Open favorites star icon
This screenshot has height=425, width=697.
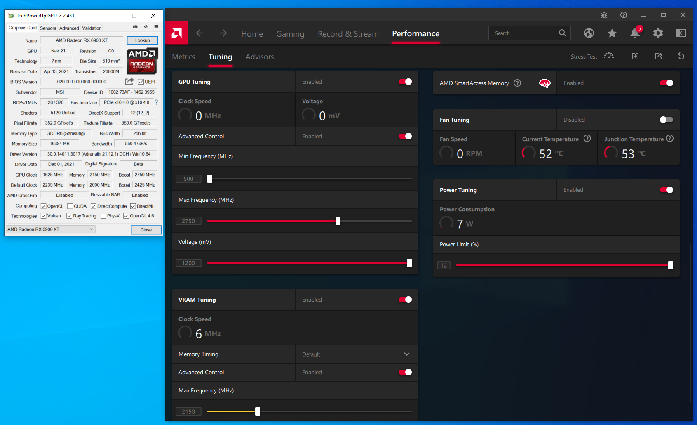point(612,33)
